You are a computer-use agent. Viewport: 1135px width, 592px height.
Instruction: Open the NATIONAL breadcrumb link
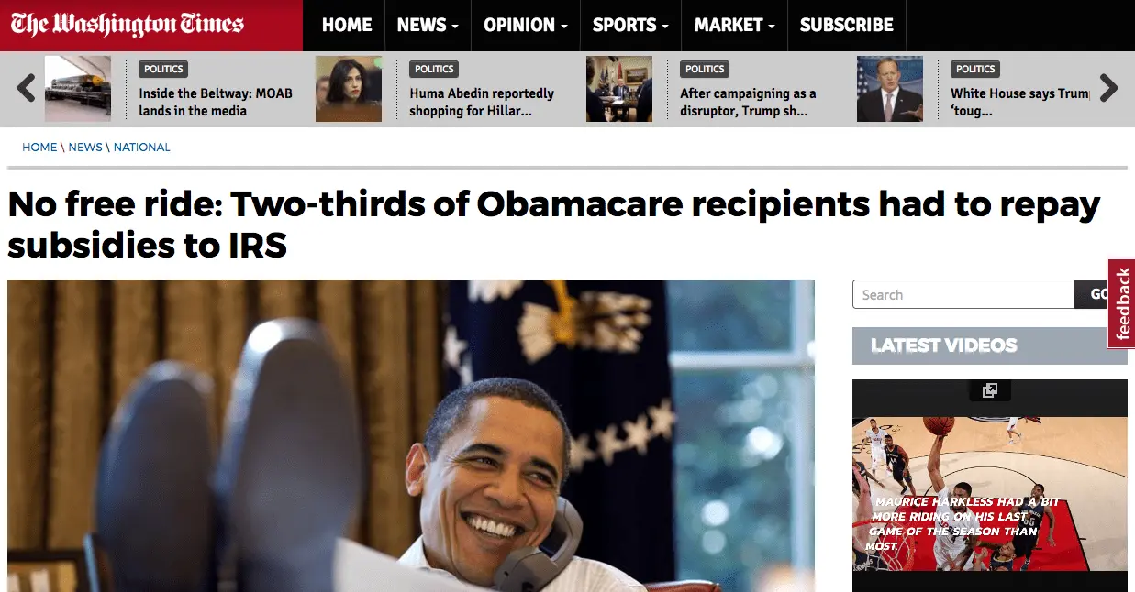pyautogui.click(x=142, y=147)
